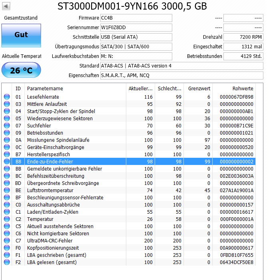Click the previous disk arrow button

[6, 6]
